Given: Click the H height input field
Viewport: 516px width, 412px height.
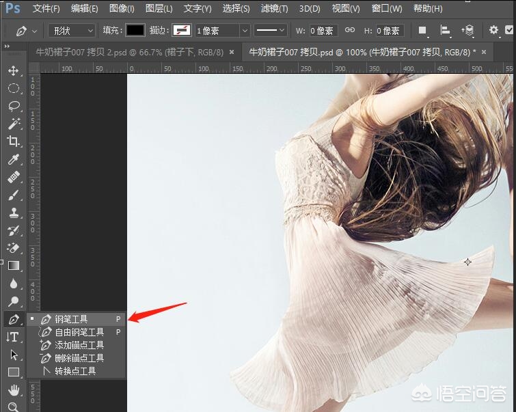Looking at the screenshot, I should [x=390, y=31].
